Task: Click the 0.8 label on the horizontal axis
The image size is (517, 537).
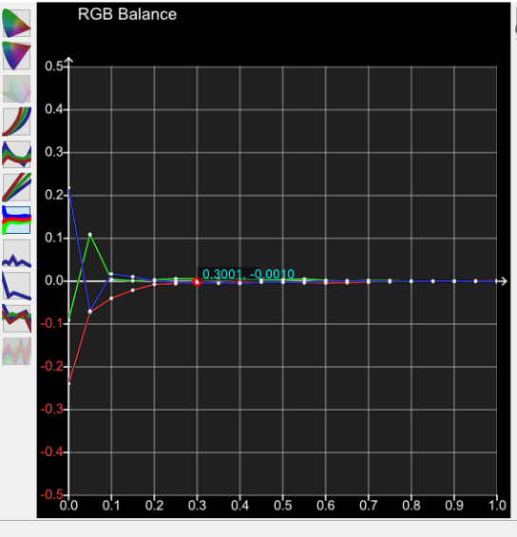Action: click(412, 506)
